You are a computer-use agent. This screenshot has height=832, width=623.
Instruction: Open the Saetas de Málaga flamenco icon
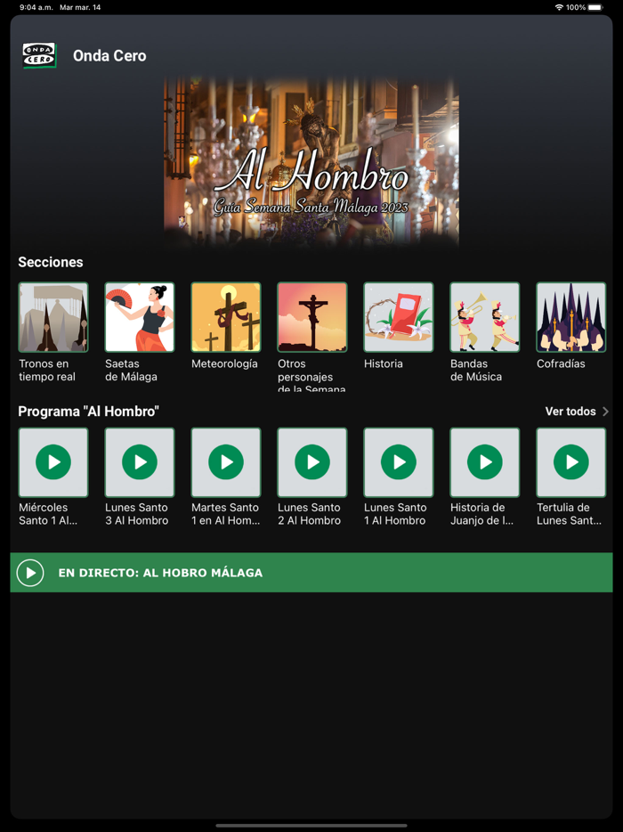click(x=140, y=317)
